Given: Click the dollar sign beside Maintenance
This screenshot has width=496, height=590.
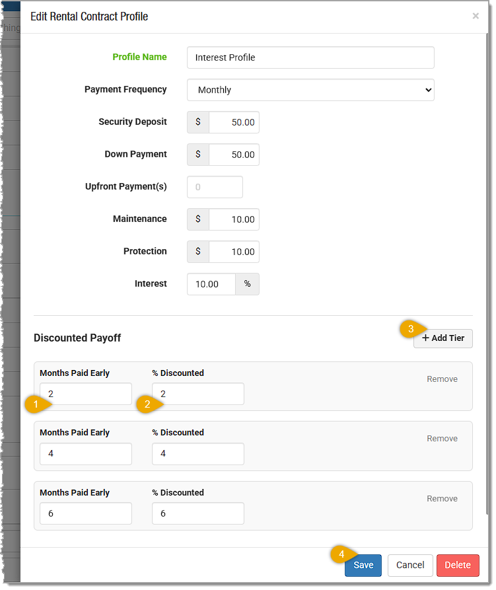Looking at the screenshot, I should pyautogui.click(x=198, y=219).
